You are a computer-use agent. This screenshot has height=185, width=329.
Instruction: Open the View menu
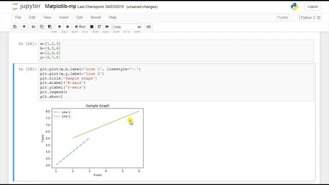[x=47, y=17]
